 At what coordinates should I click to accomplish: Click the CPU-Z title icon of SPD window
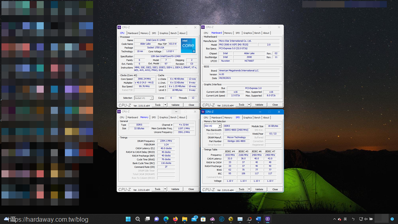pos(203,112)
